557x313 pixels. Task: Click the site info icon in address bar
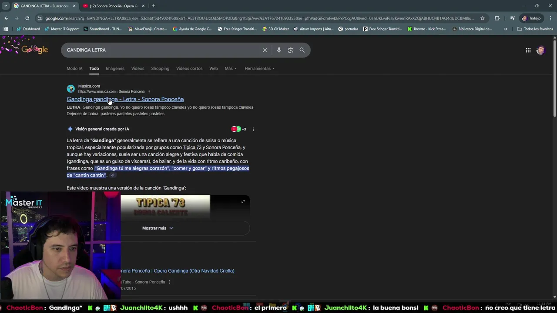click(40, 18)
